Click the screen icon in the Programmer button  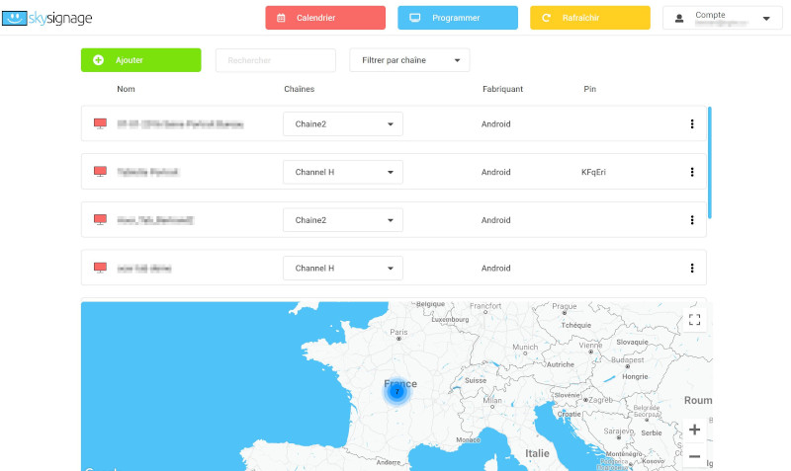[414, 18]
